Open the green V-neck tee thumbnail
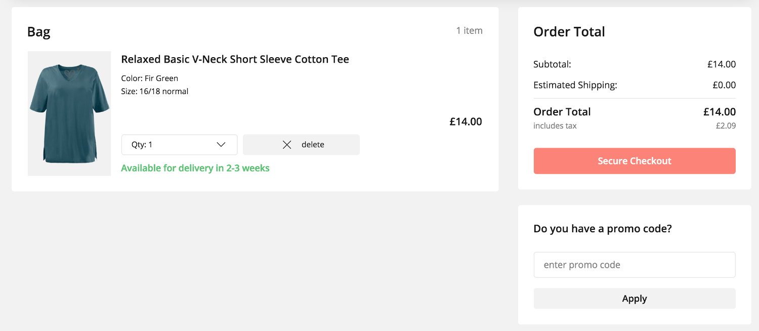 69,113
